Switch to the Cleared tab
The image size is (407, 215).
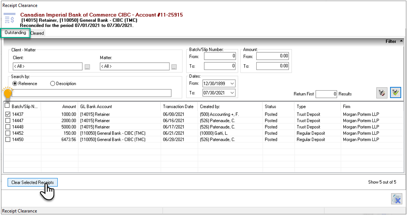(37, 33)
